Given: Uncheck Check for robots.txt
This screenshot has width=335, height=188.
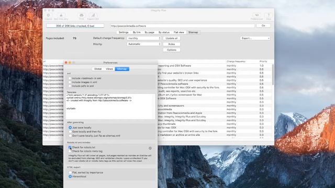Looking at the screenshot, I should point(70,147).
